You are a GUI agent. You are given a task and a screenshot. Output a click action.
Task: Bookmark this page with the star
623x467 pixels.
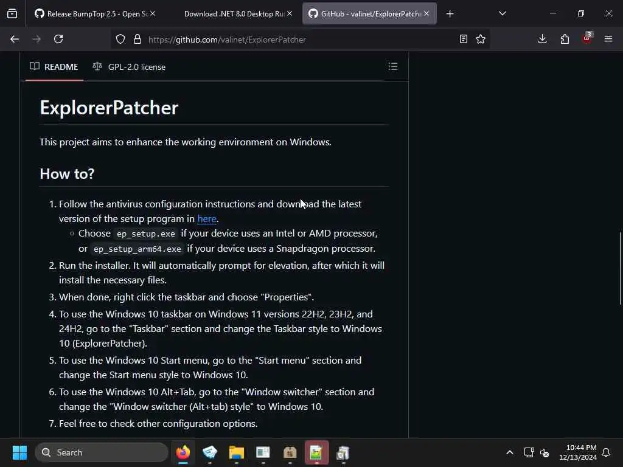(x=481, y=39)
